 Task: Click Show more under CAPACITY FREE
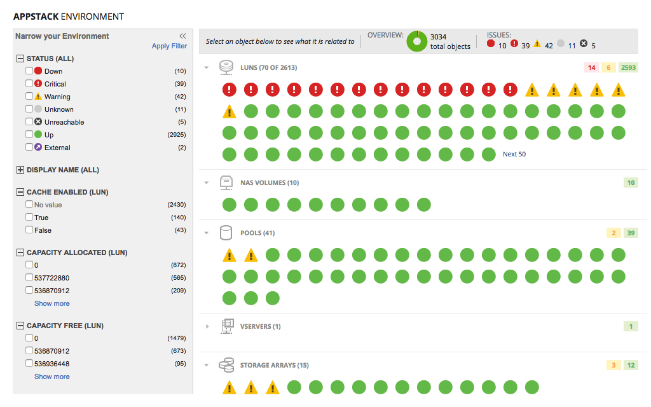[51, 376]
